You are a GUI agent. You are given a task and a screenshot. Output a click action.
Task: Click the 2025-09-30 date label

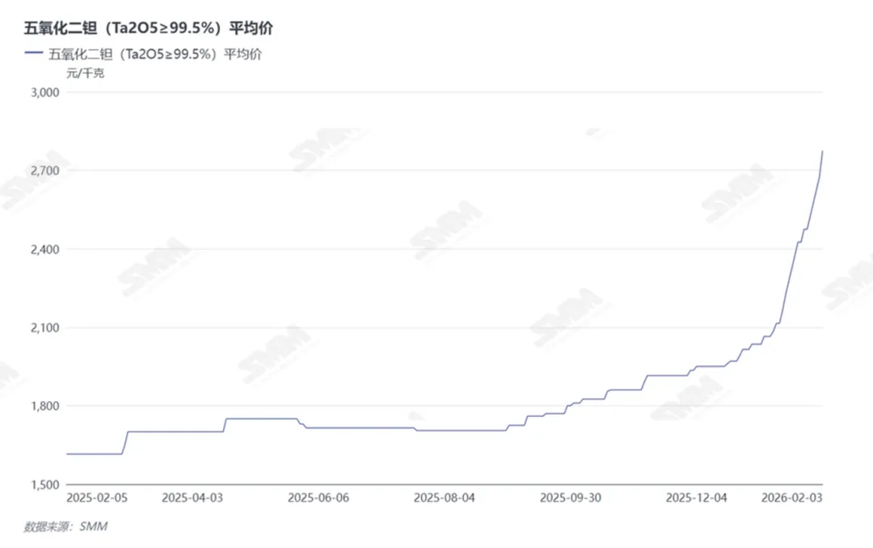(x=570, y=498)
